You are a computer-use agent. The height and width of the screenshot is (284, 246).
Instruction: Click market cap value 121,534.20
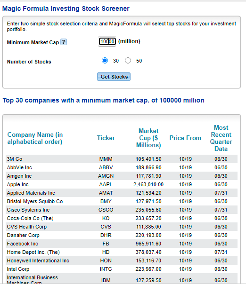[x=148, y=193]
